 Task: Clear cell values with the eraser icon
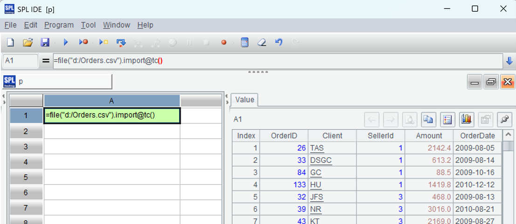coord(261,42)
